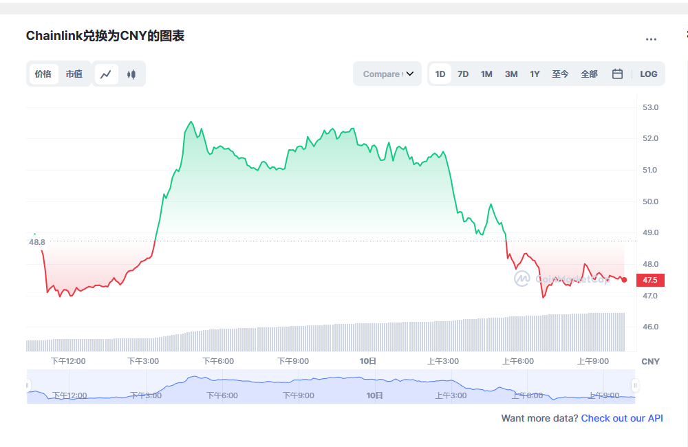
Task: Click the CNY currency label under the axis
Action: [x=650, y=362]
